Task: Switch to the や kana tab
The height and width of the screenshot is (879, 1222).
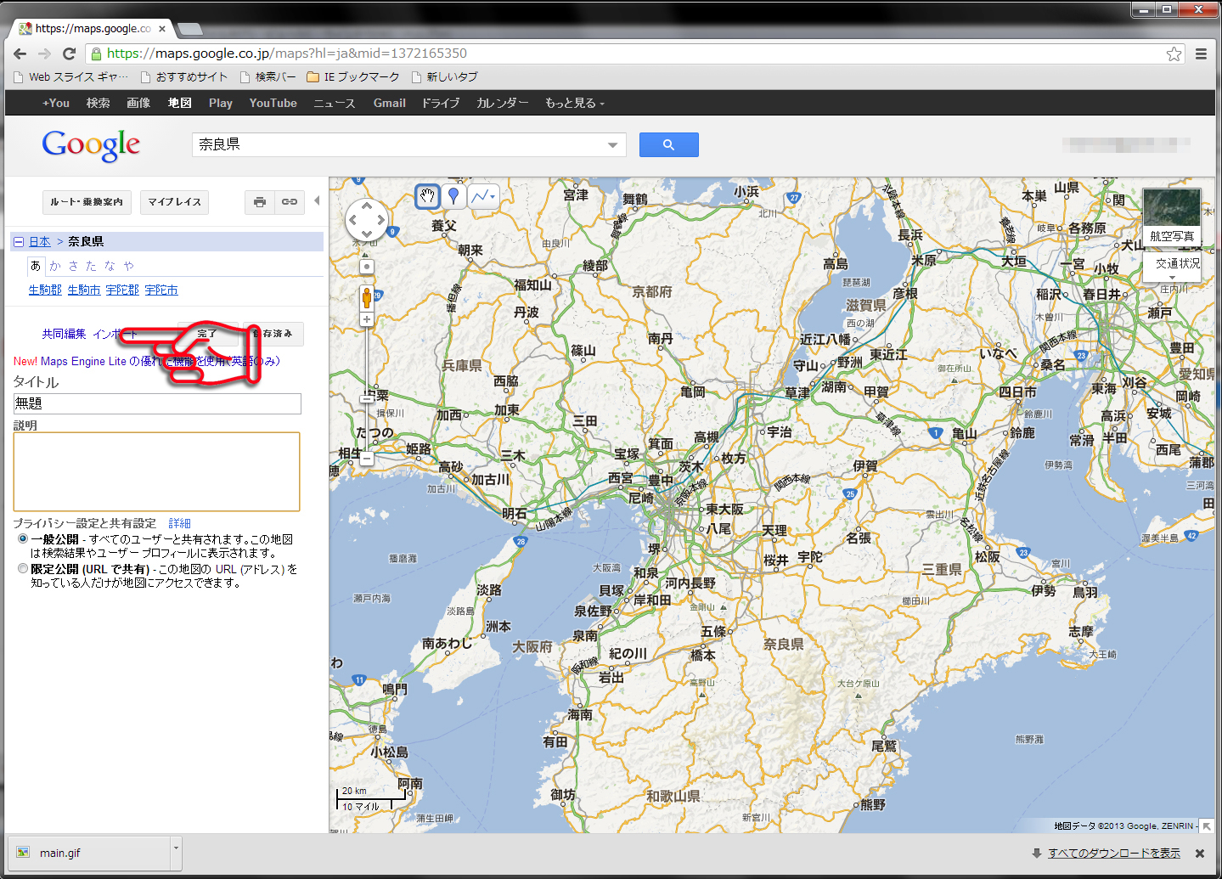Action: [128, 266]
